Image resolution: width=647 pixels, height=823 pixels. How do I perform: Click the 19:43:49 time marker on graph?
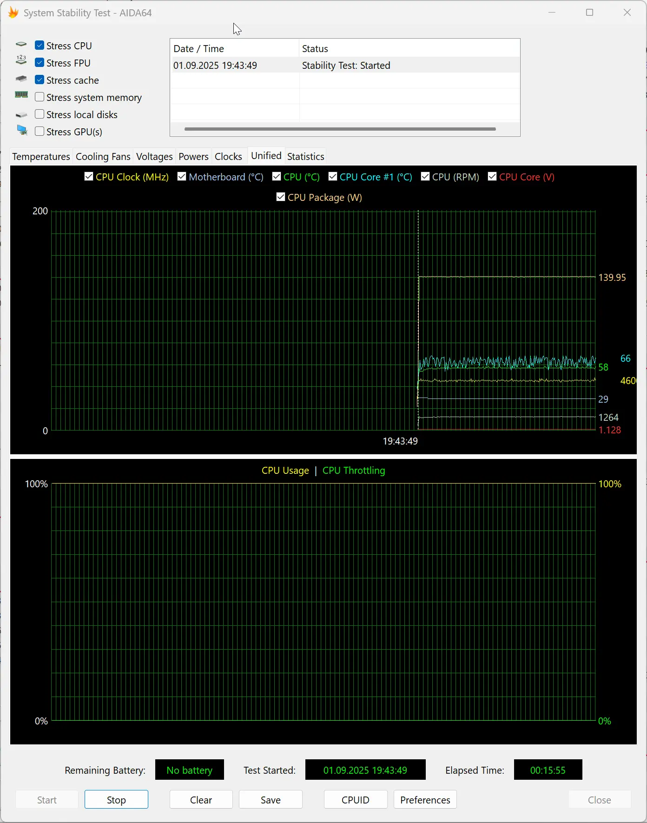point(400,441)
